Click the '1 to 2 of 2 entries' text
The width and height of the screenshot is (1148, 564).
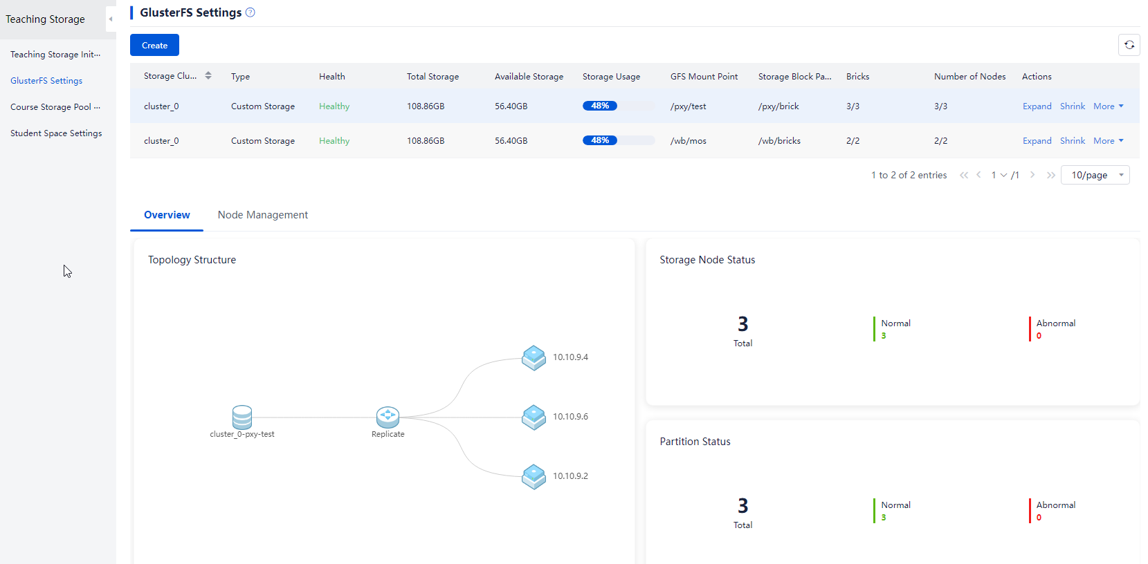pos(909,175)
